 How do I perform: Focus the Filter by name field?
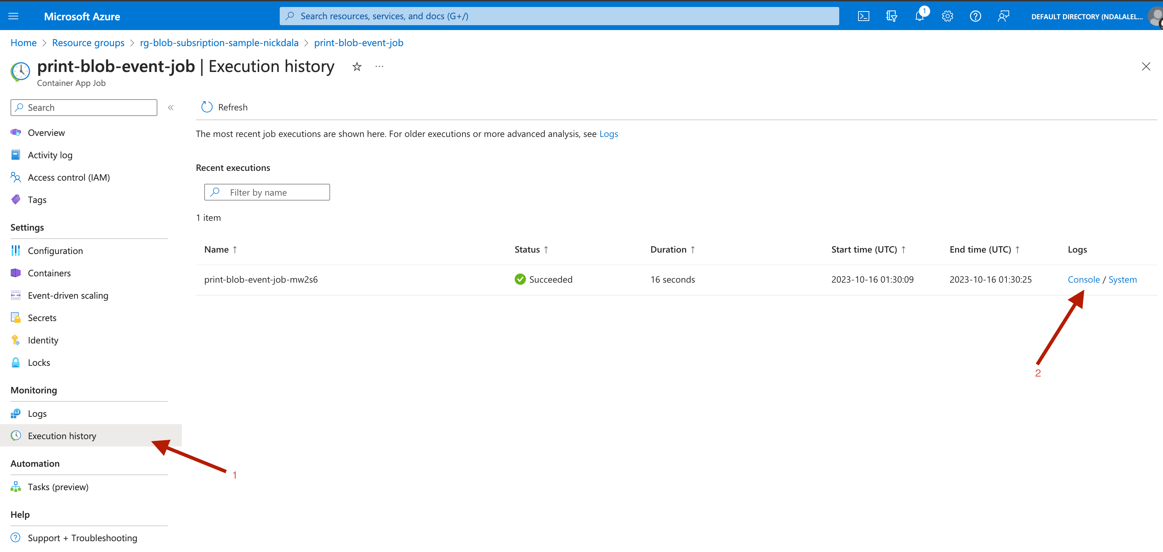tap(267, 192)
